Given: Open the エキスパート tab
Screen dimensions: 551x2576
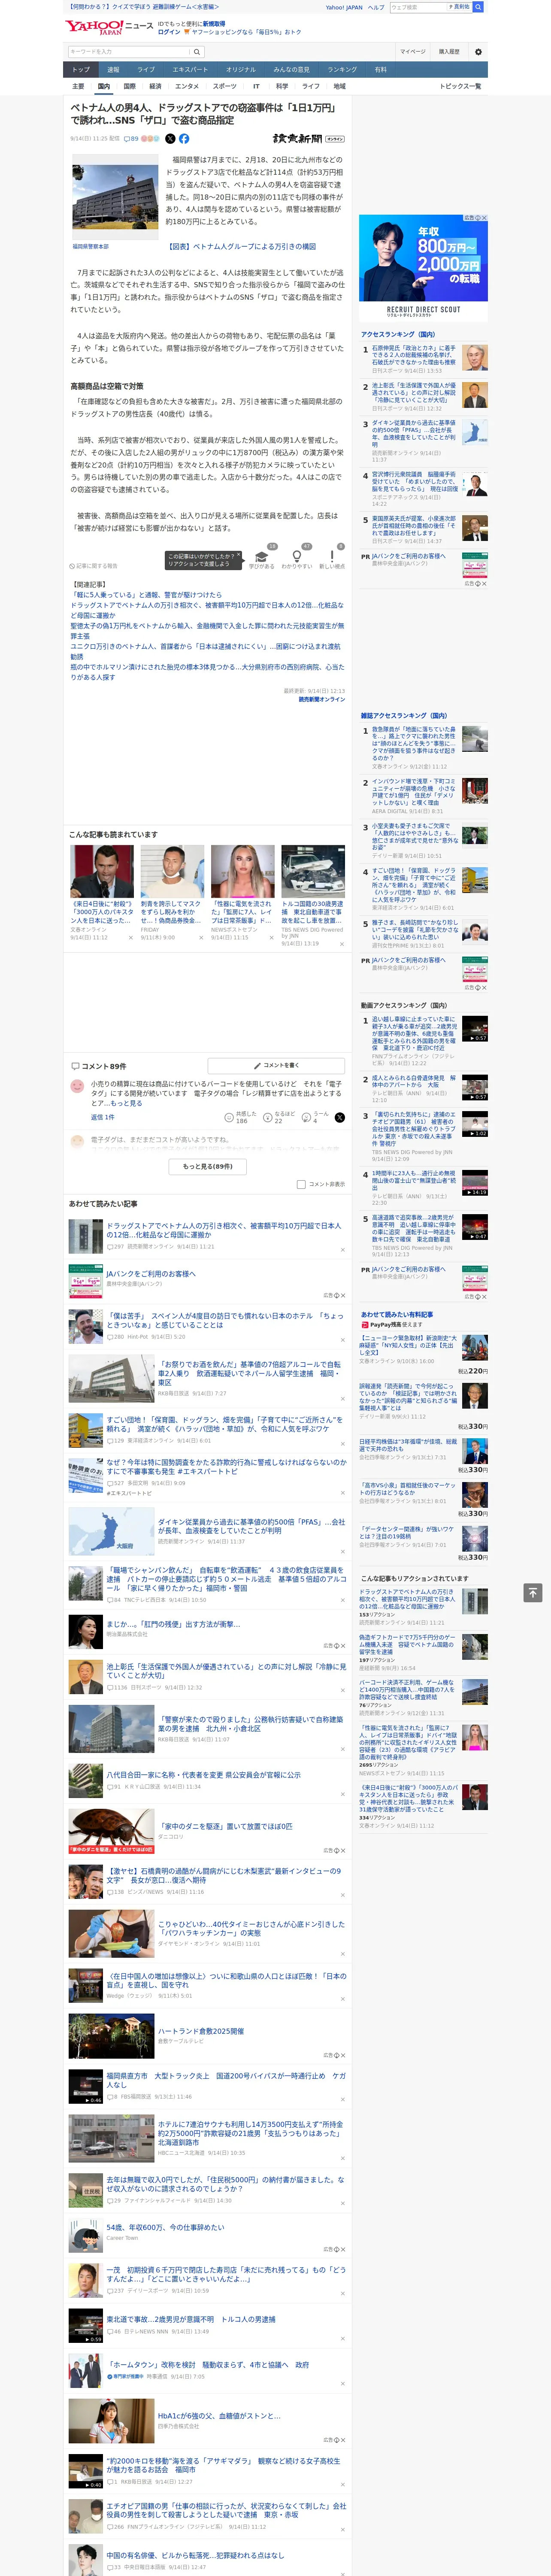Looking at the screenshot, I should coord(190,70).
